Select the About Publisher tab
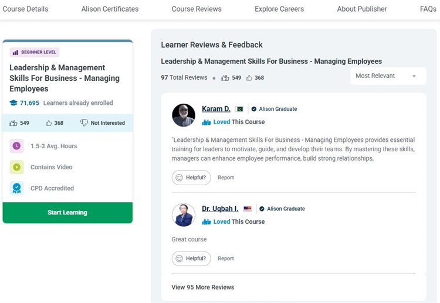The width and height of the screenshot is (440, 303). pos(362,9)
